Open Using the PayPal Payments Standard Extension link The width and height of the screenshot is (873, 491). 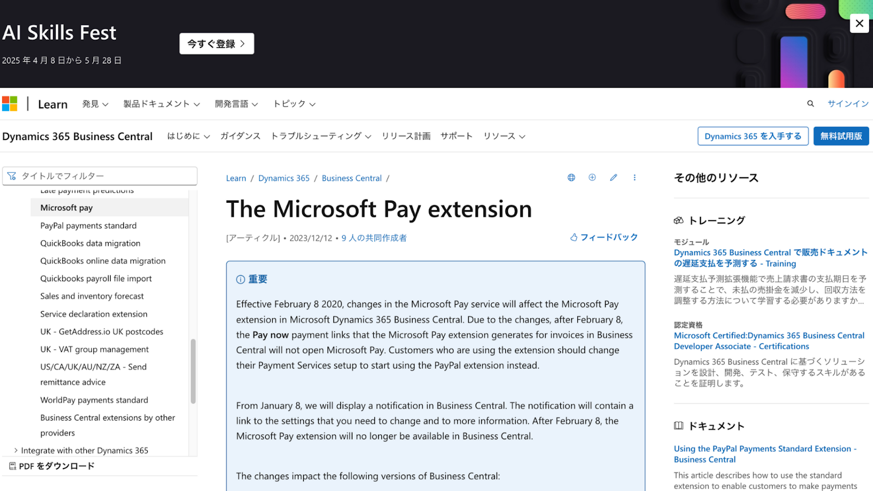[765, 454]
